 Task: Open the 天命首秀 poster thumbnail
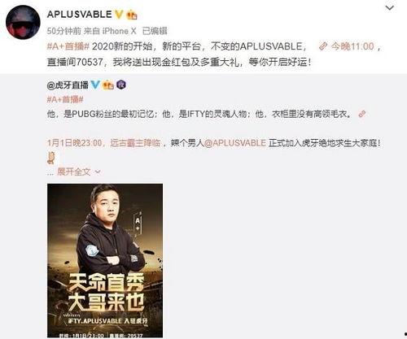105,260
